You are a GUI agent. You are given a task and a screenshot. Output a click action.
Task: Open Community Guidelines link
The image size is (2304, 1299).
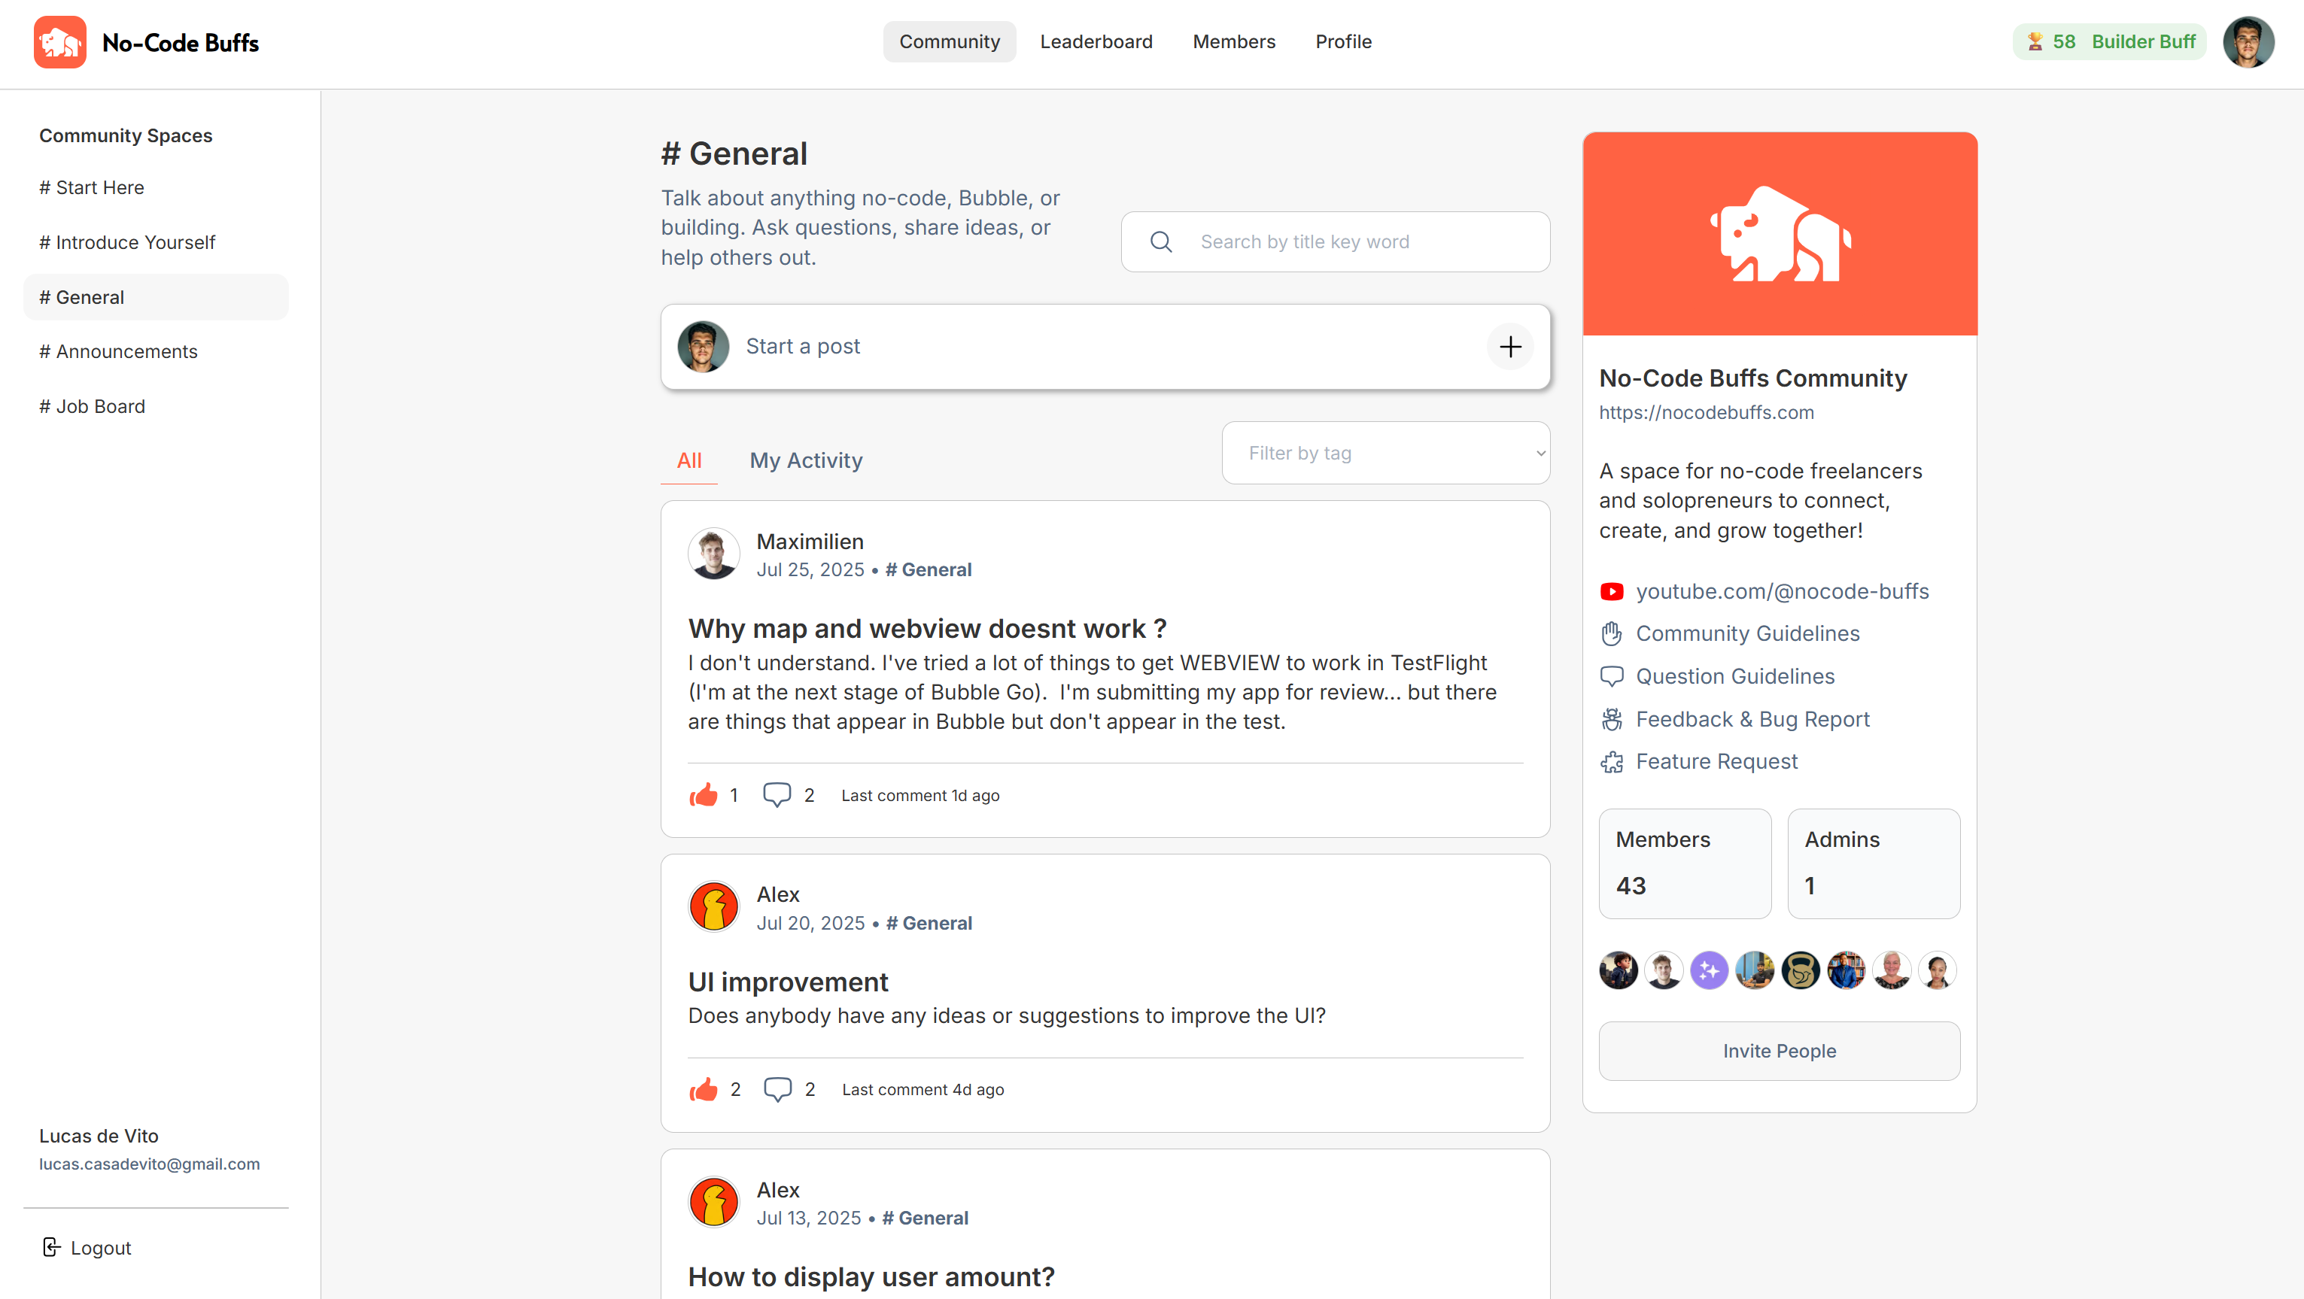click(1748, 634)
